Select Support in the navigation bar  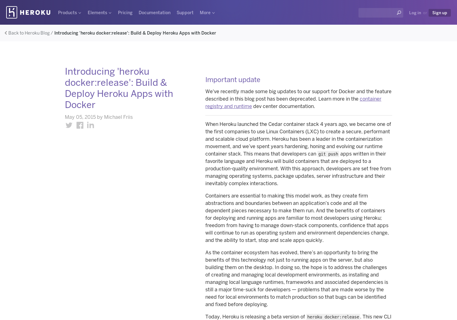(x=185, y=13)
